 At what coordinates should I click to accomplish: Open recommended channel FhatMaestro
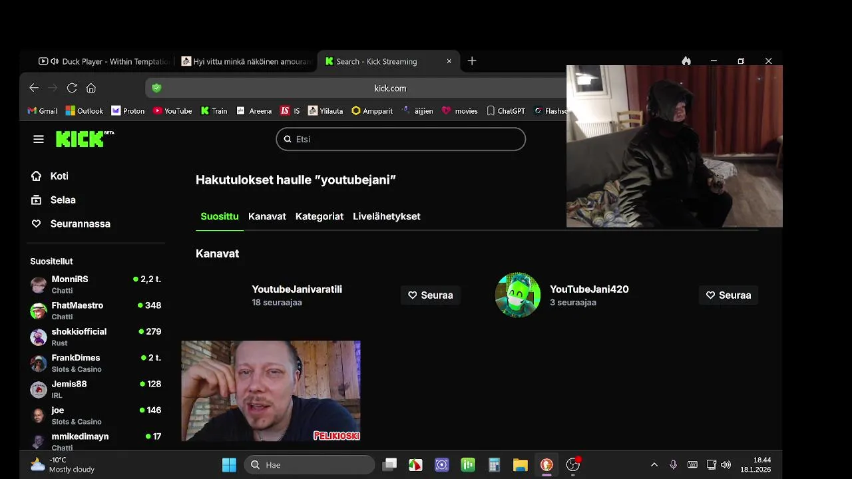coord(96,311)
